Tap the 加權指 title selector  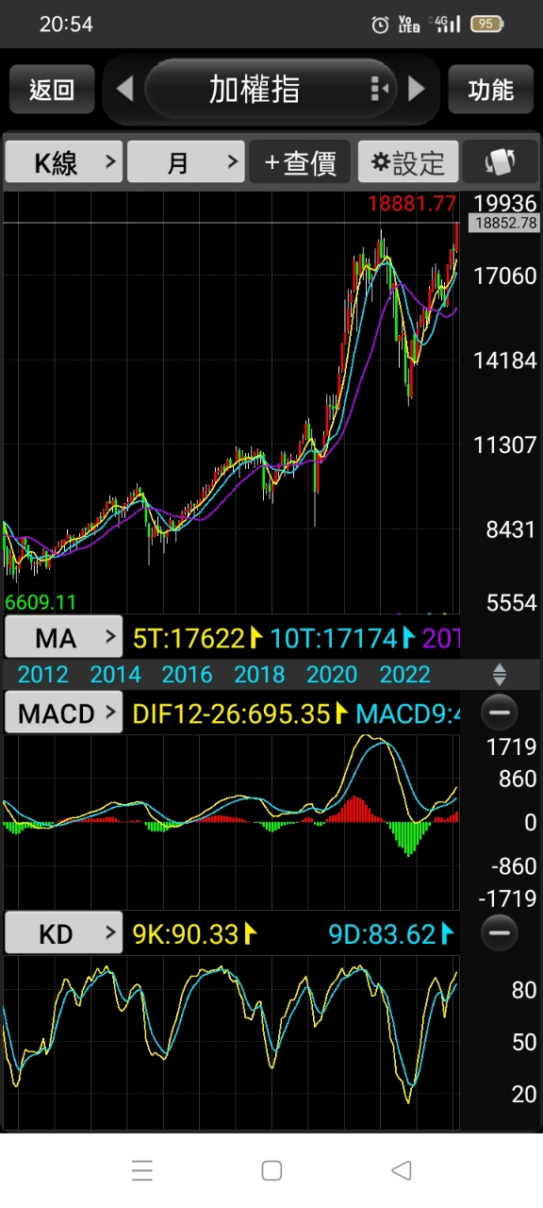coord(255,90)
